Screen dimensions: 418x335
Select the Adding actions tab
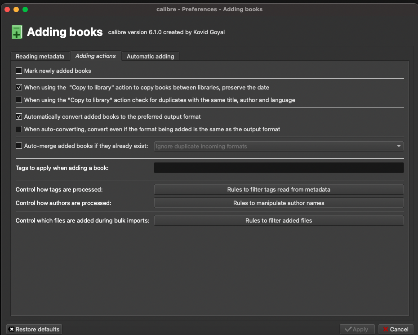click(x=95, y=56)
